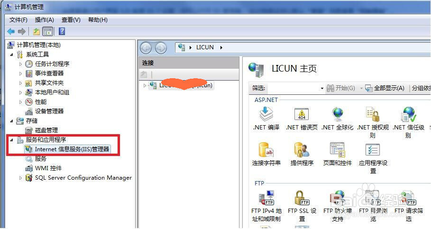This screenshot has height=229, width=431.
Task: Open the .NET 授权规则 lock icon
Action: point(373,114)
